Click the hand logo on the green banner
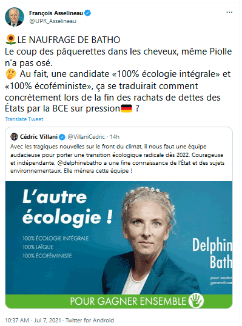 coord(196,301)
